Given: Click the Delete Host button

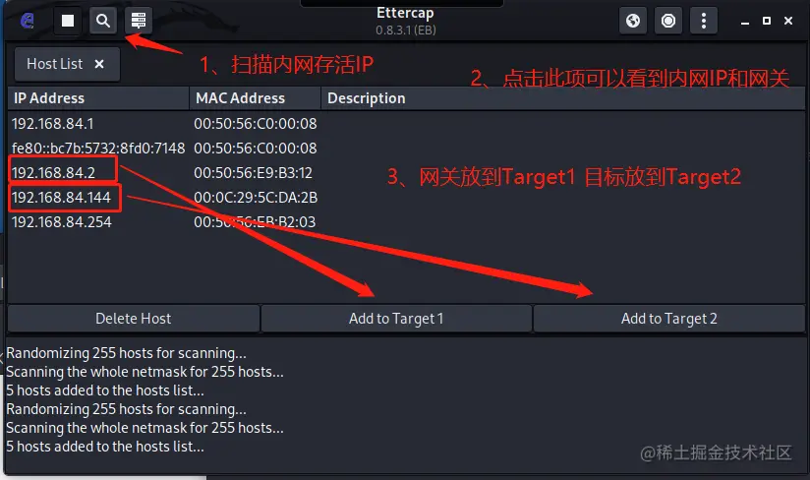Looking at the screenshot, I should [134, 319].
